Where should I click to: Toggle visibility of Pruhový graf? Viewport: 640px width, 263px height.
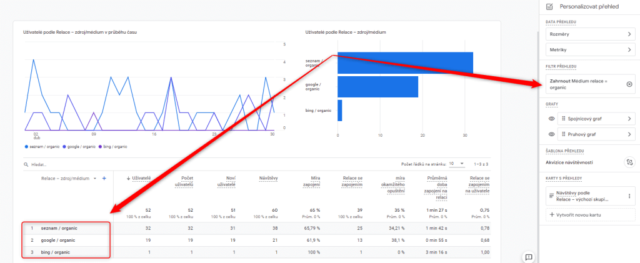click(551, 134)
